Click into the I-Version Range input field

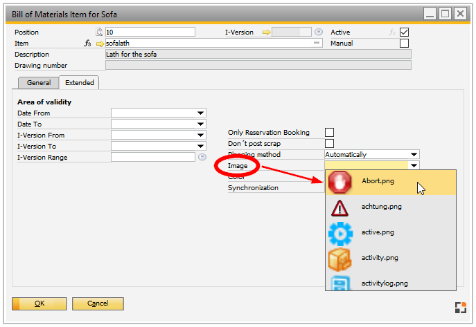coord(152,157)
